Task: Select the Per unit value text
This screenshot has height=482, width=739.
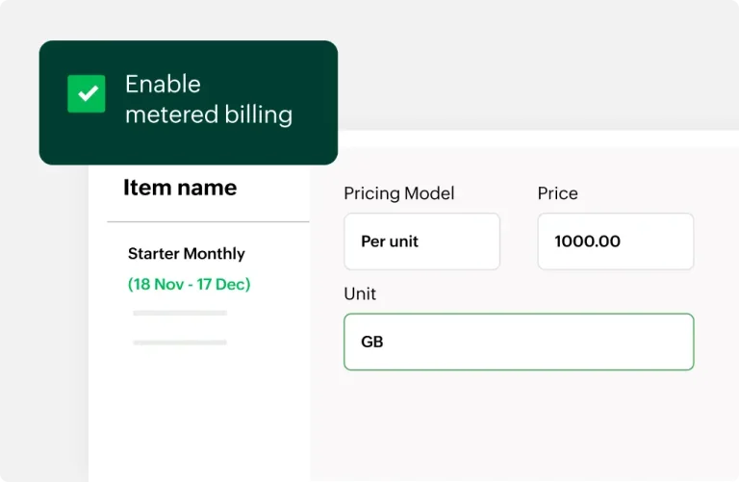Action: point(389,241)
